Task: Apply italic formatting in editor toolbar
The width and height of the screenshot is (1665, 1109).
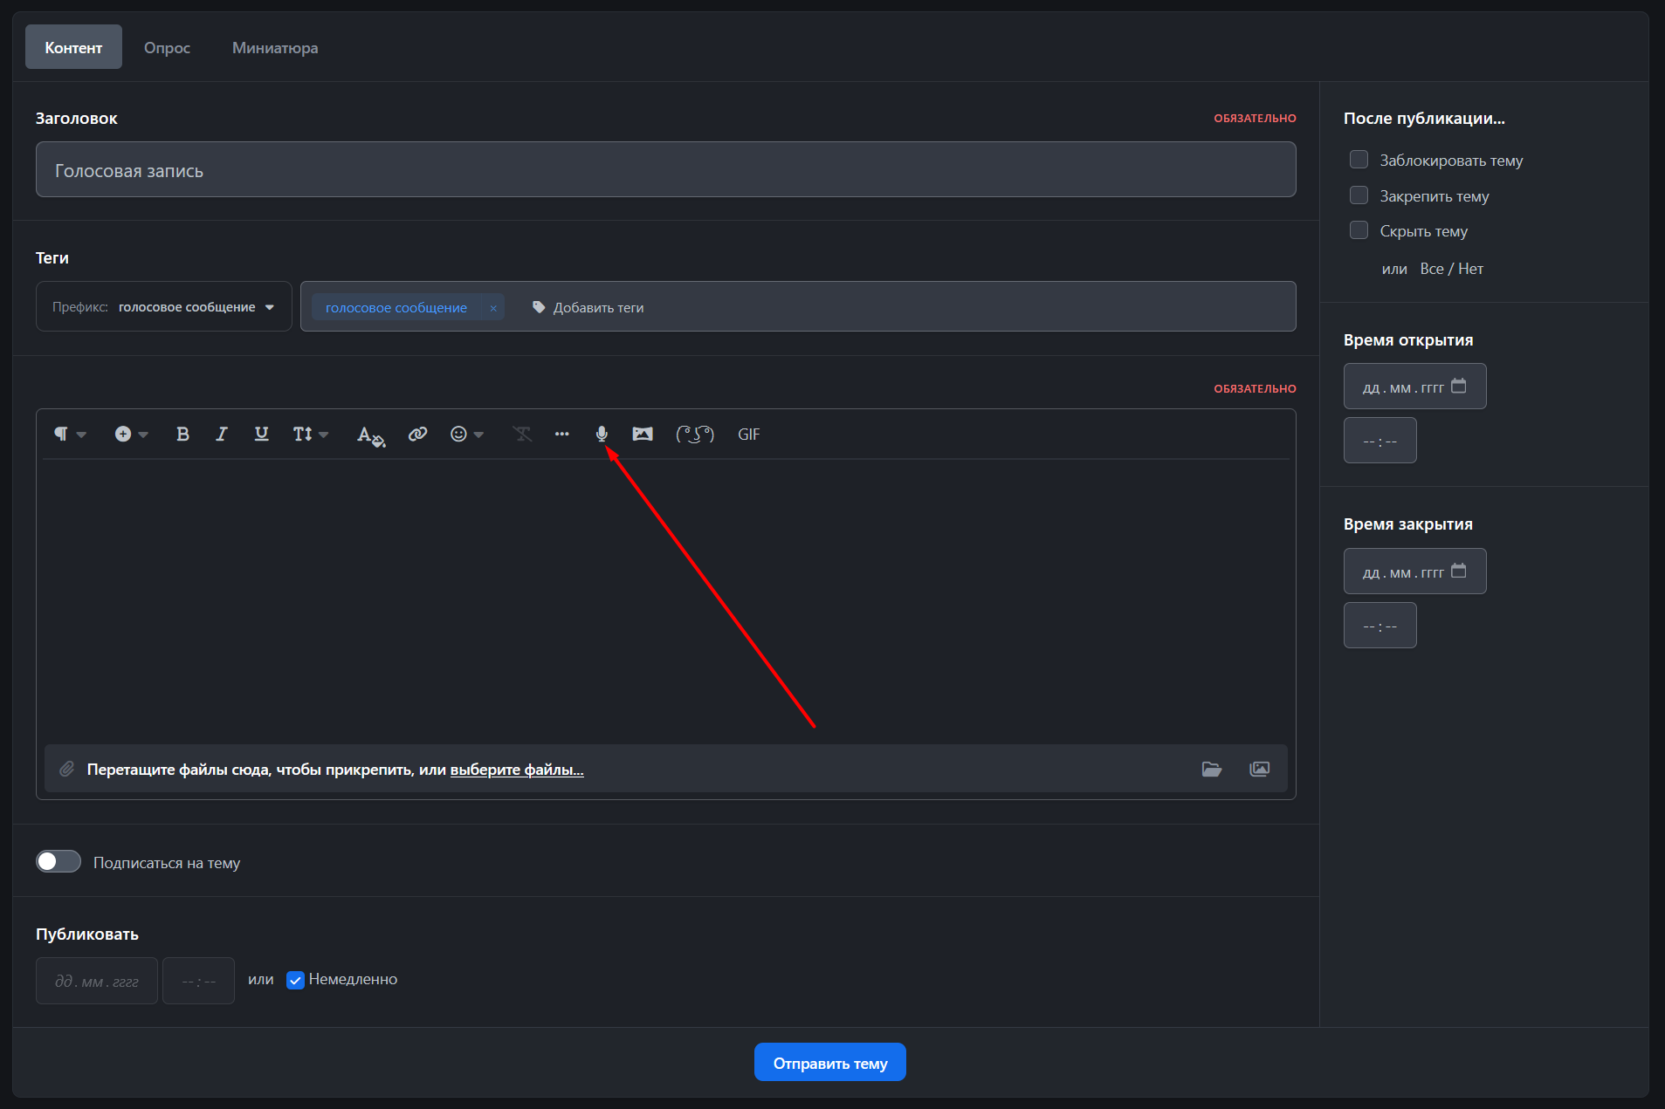Action: tap(222, 434)
